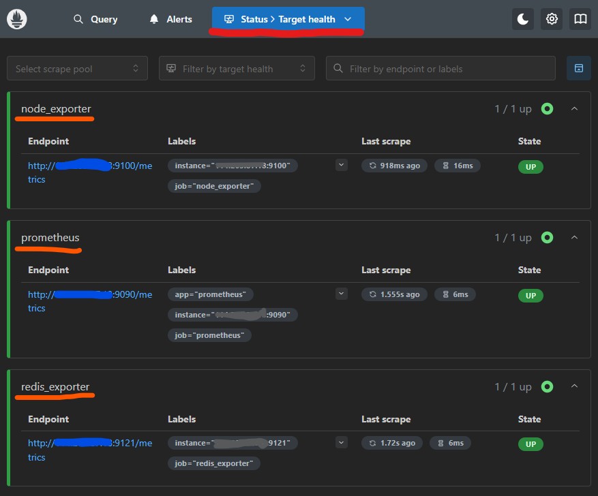Click the collapse all pools icon button

[x=578, y=68]
